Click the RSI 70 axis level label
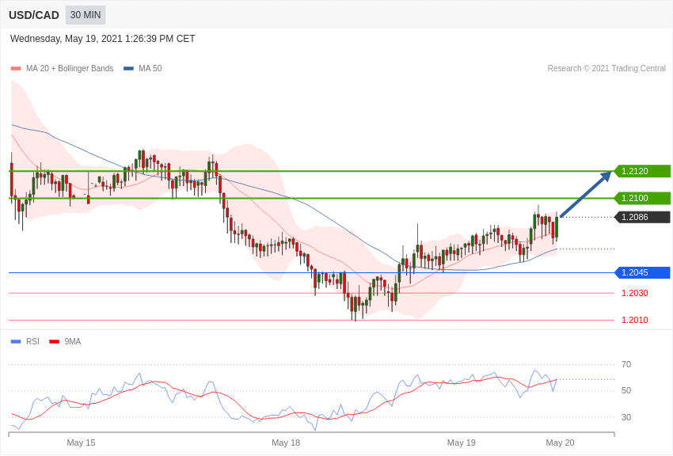The width and height of the screenshot is (673, 456). coord(626,364)
